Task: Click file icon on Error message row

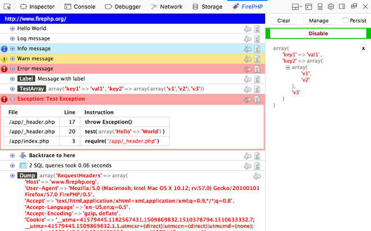Action: 257,69
